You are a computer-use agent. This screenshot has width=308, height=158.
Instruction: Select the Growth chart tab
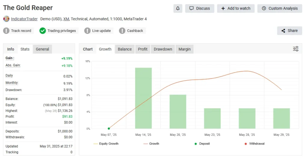click(x=105, y=49)
